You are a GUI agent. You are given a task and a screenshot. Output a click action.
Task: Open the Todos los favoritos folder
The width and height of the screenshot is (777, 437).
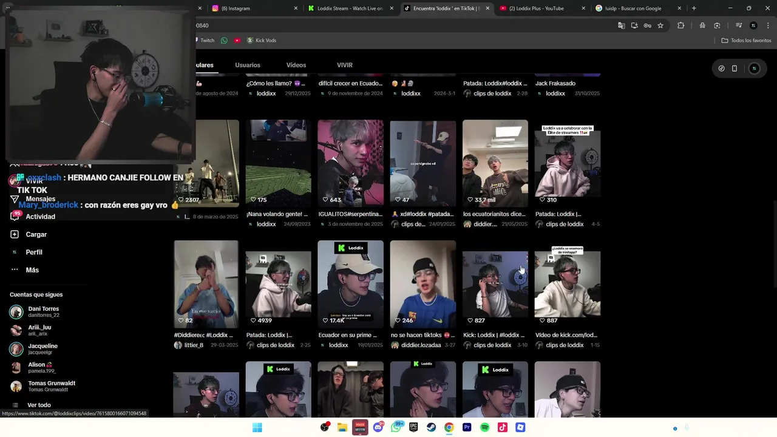pyautogui.click(x=746, y=41)
